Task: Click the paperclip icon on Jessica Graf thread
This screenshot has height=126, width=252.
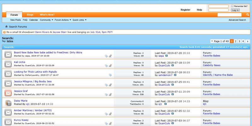Action: (110, 95)
